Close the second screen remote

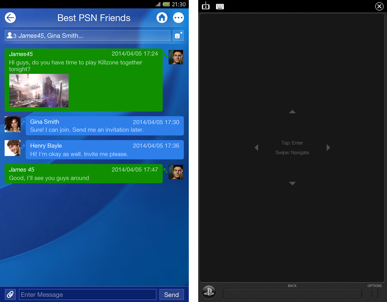tap(379, 6)
